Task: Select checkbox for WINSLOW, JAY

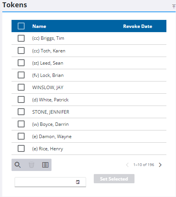Action: (21, 87)
